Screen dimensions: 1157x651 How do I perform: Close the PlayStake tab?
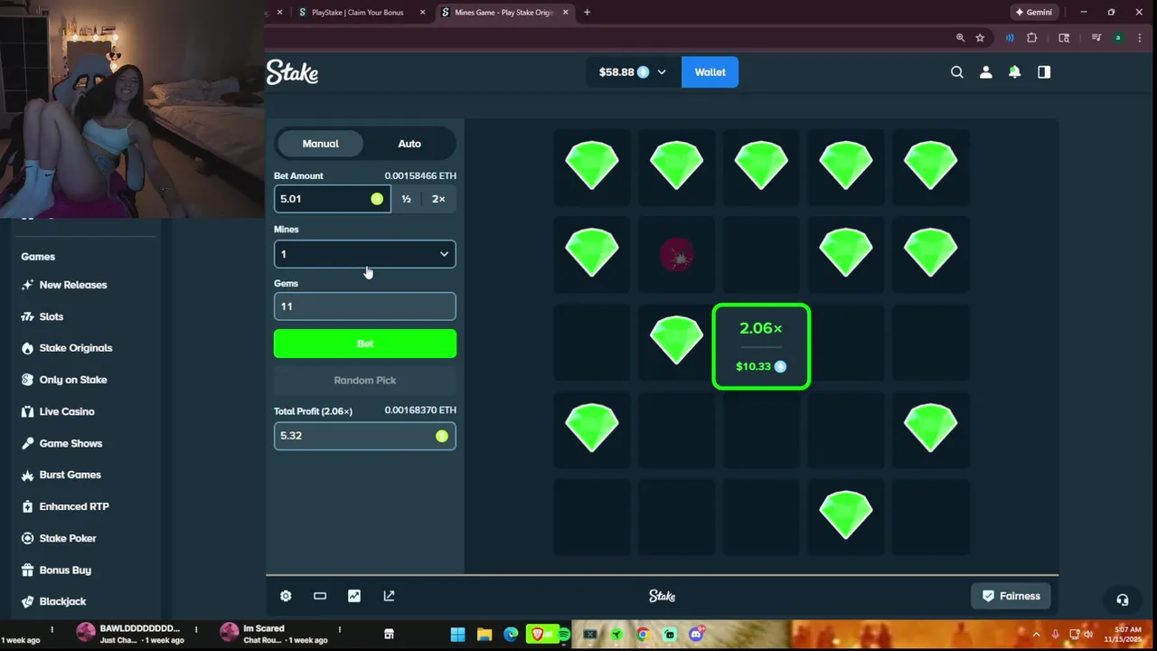pos(422,13)
